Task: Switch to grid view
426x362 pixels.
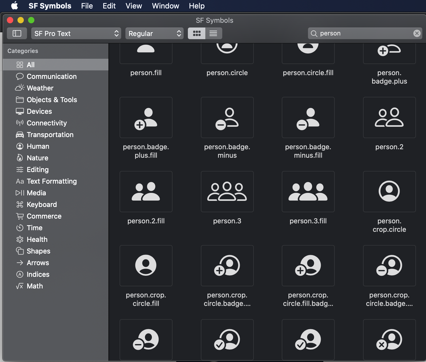Action: tap(197, 33)
